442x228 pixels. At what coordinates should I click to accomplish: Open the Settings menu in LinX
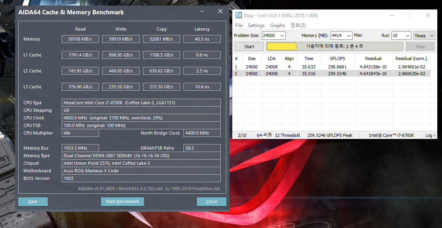256,25
